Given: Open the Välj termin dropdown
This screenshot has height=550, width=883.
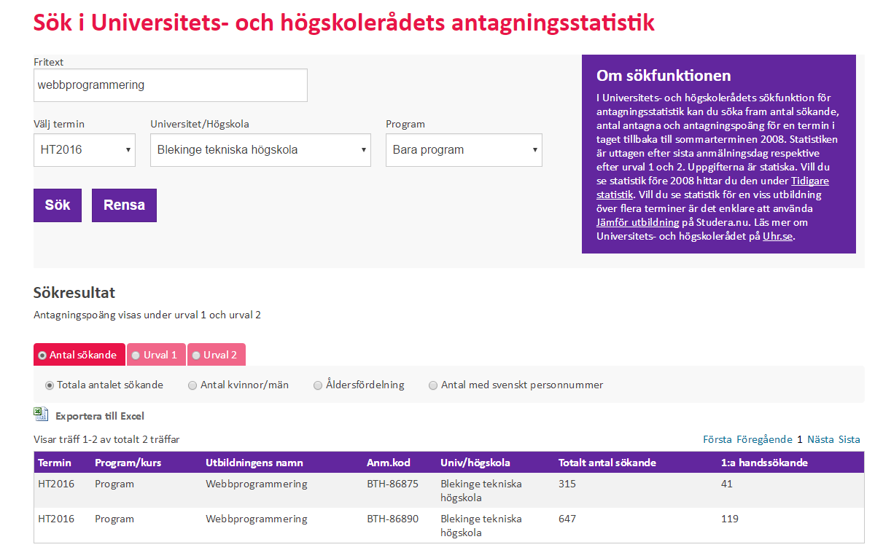Looking at the screenshot, I should tap(85, 150).
